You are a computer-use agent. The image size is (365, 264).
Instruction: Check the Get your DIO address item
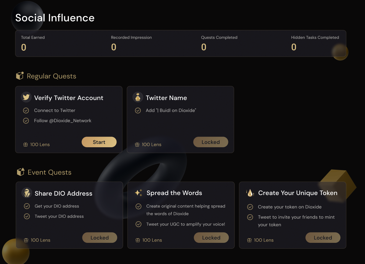27,206
